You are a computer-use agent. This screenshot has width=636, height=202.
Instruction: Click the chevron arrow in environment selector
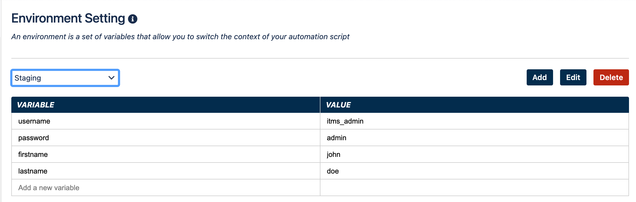[111, 78]
